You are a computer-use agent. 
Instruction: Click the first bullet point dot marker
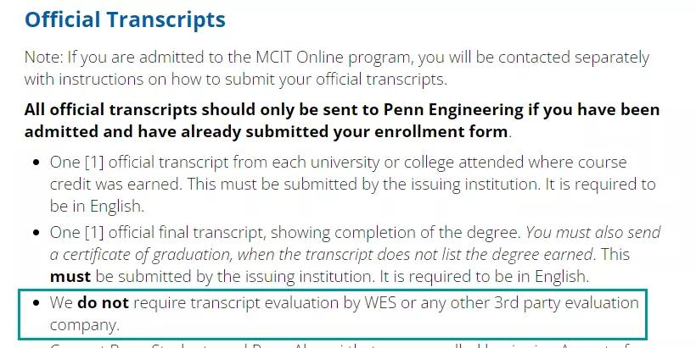pos(36,162)
